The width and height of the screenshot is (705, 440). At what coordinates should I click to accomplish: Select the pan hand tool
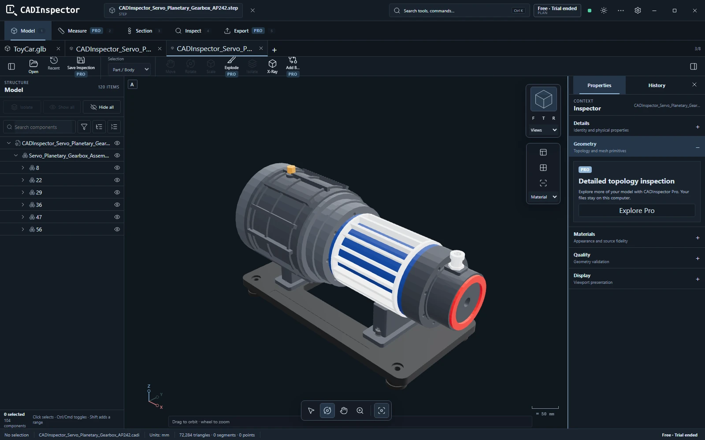tap(344, 411)
